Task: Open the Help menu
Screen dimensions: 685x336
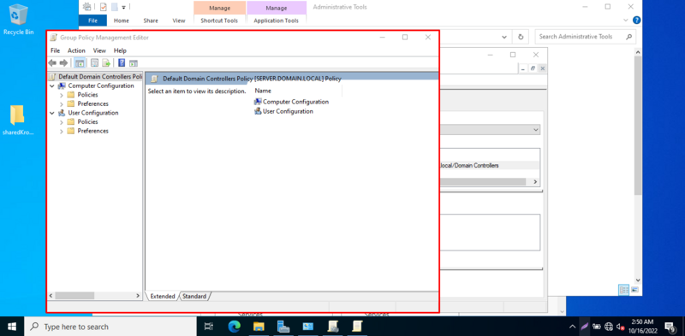Action: pyautogui.click(x=120, y=50)
